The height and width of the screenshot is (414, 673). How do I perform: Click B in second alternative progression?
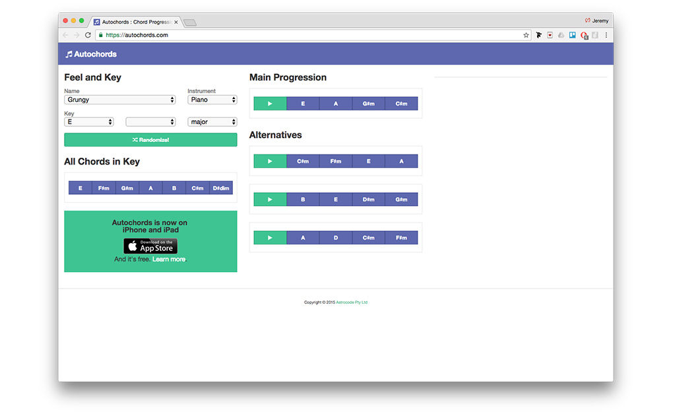pos(303,199)
